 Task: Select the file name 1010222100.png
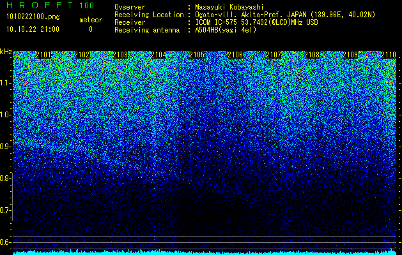[x=33, y=17]
